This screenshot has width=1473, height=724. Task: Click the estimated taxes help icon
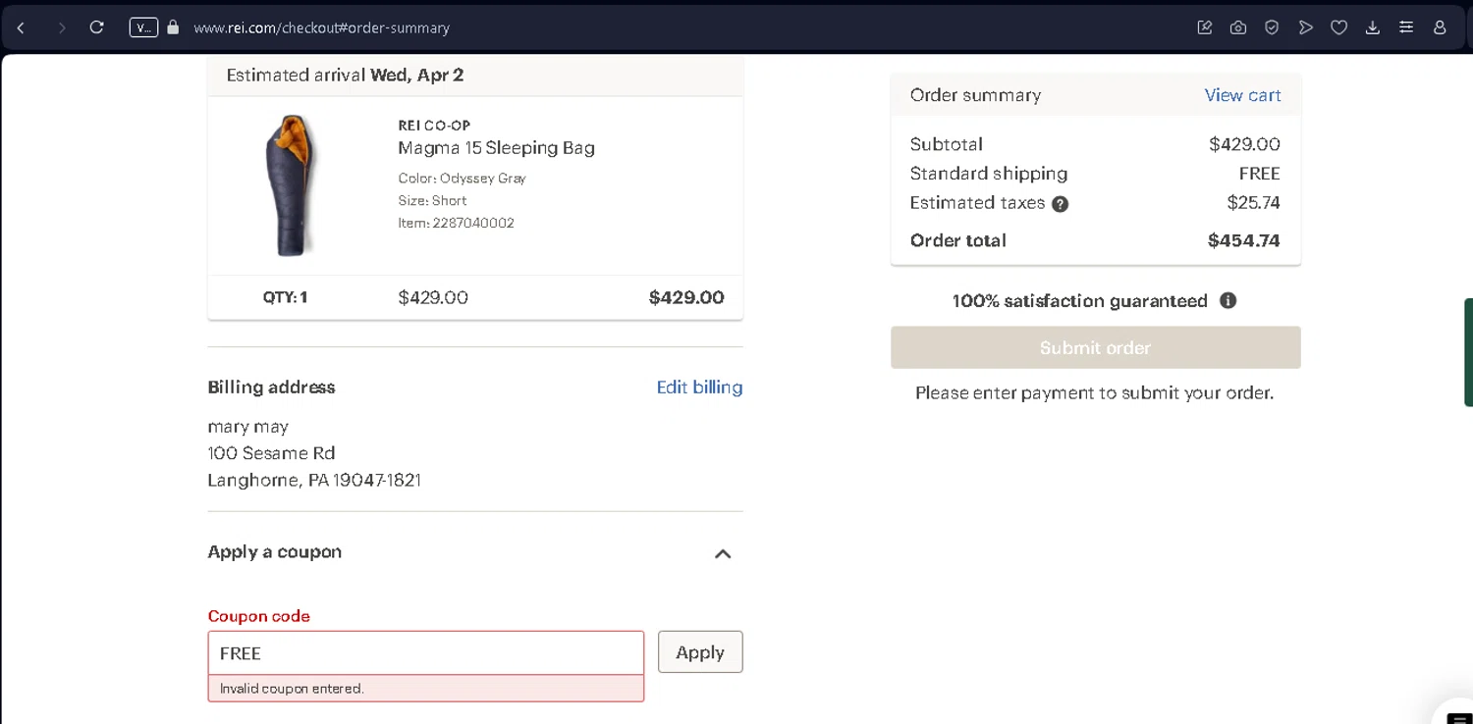1060,204
